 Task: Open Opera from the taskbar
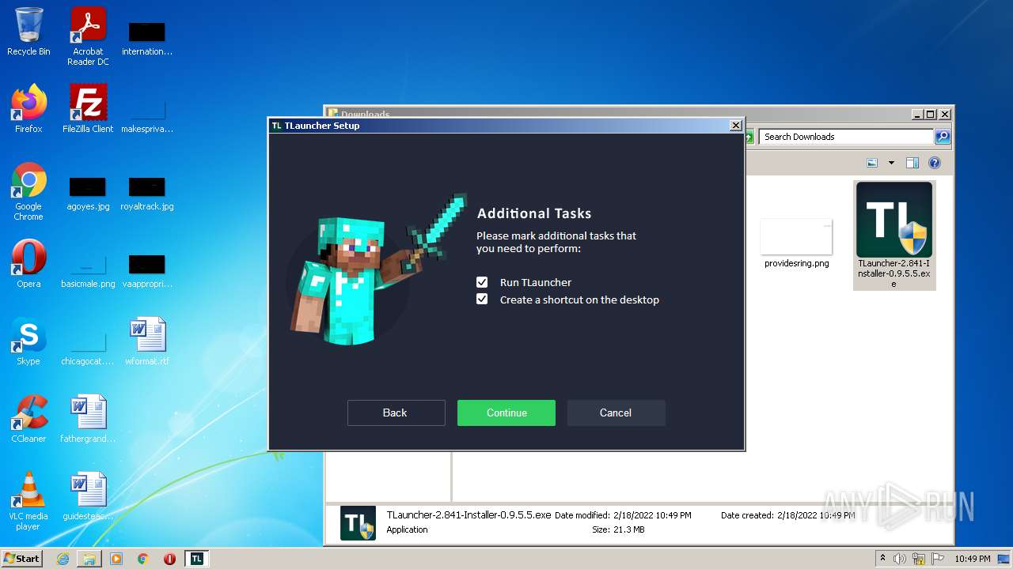(170, 559)
